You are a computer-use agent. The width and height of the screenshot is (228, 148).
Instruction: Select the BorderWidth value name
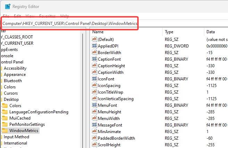pyautogui.click(x=109, y=53)
